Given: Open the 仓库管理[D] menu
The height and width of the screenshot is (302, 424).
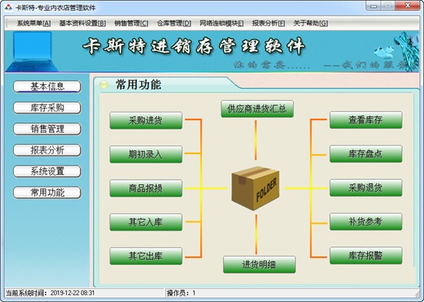Looking at the screenshot, I should [x=174, y=23].
